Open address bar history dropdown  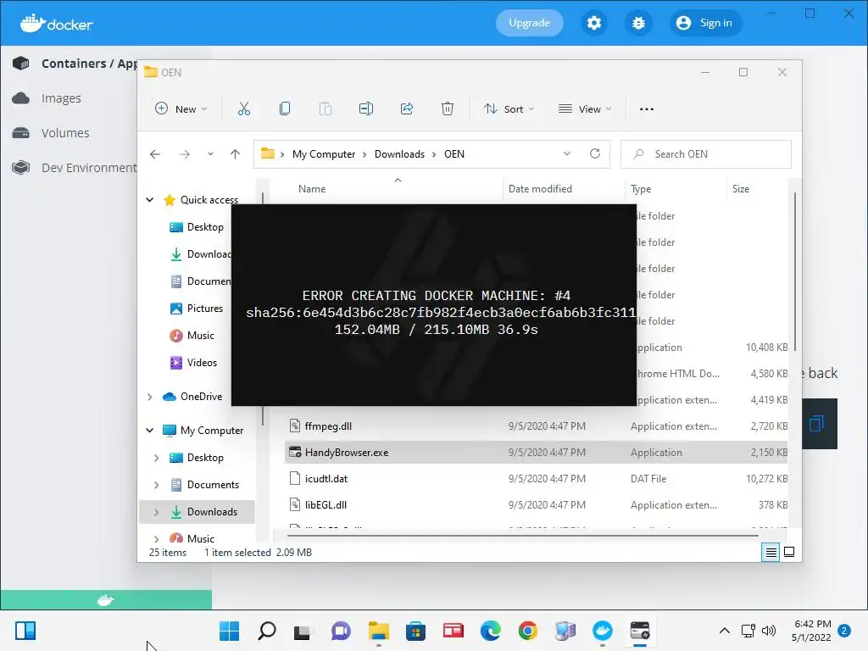click(x=567, y=154)
